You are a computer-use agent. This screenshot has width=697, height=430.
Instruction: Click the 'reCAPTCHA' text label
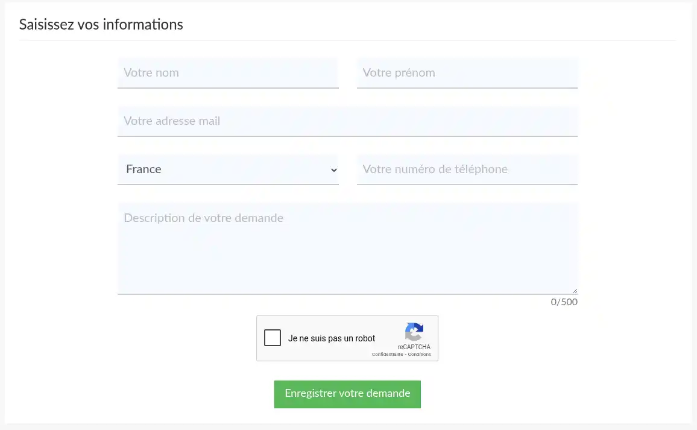click(414, 346)
